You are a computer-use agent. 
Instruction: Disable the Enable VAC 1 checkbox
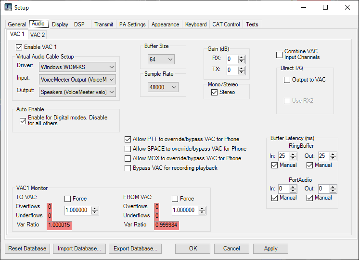pyautogui.click(x=19, y=47)
